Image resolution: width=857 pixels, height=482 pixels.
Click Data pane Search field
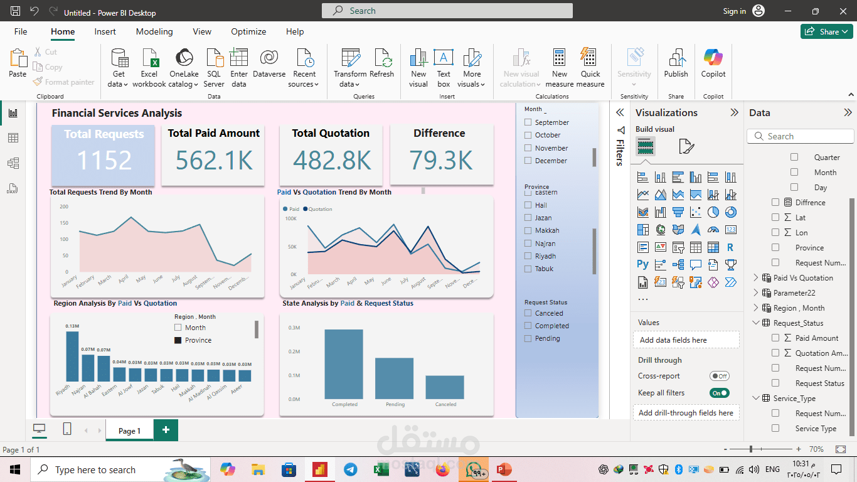coord(801,136)
